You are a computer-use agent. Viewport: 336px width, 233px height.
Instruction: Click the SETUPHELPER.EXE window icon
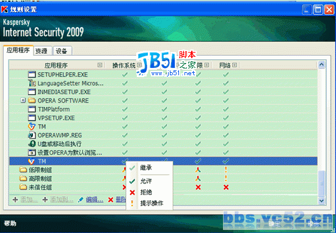[x=32, y=75]
